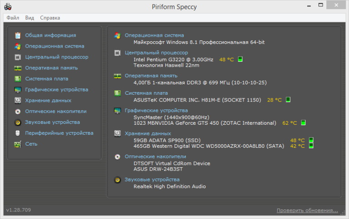Screen dimensions: 349x219
Task: Select Операционная система in the left sidebar
Action: (x=55, y=46)
